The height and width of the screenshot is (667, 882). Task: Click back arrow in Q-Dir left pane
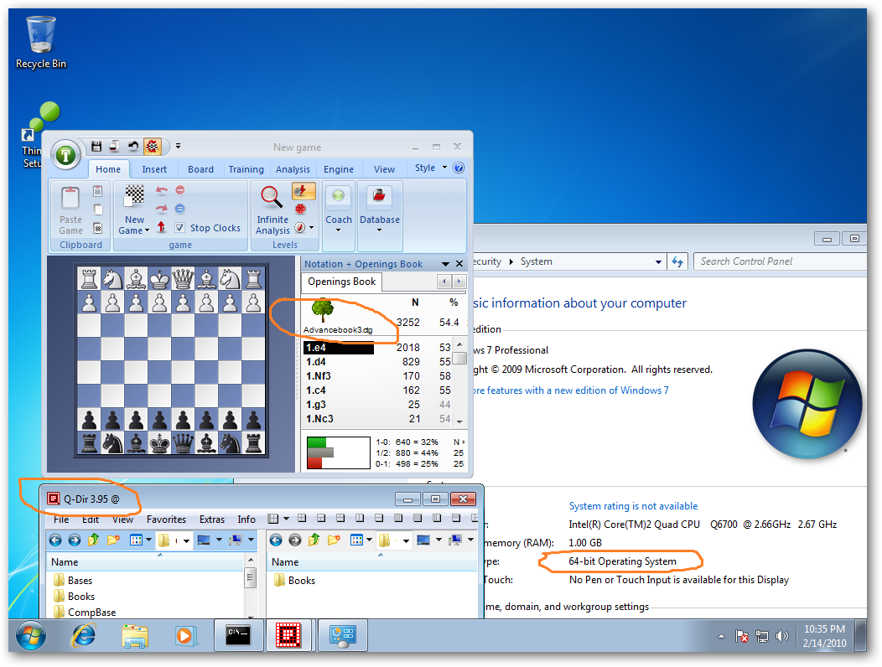[55, 540]
